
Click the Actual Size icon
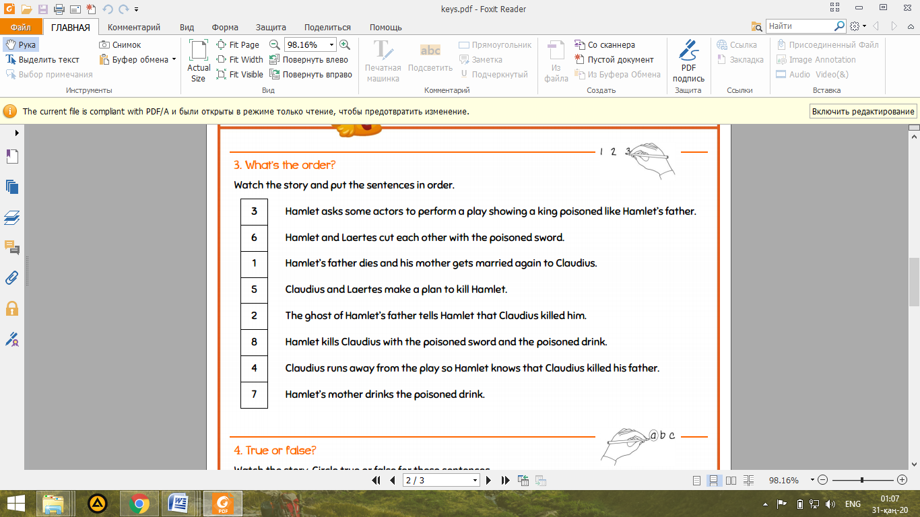199,61
